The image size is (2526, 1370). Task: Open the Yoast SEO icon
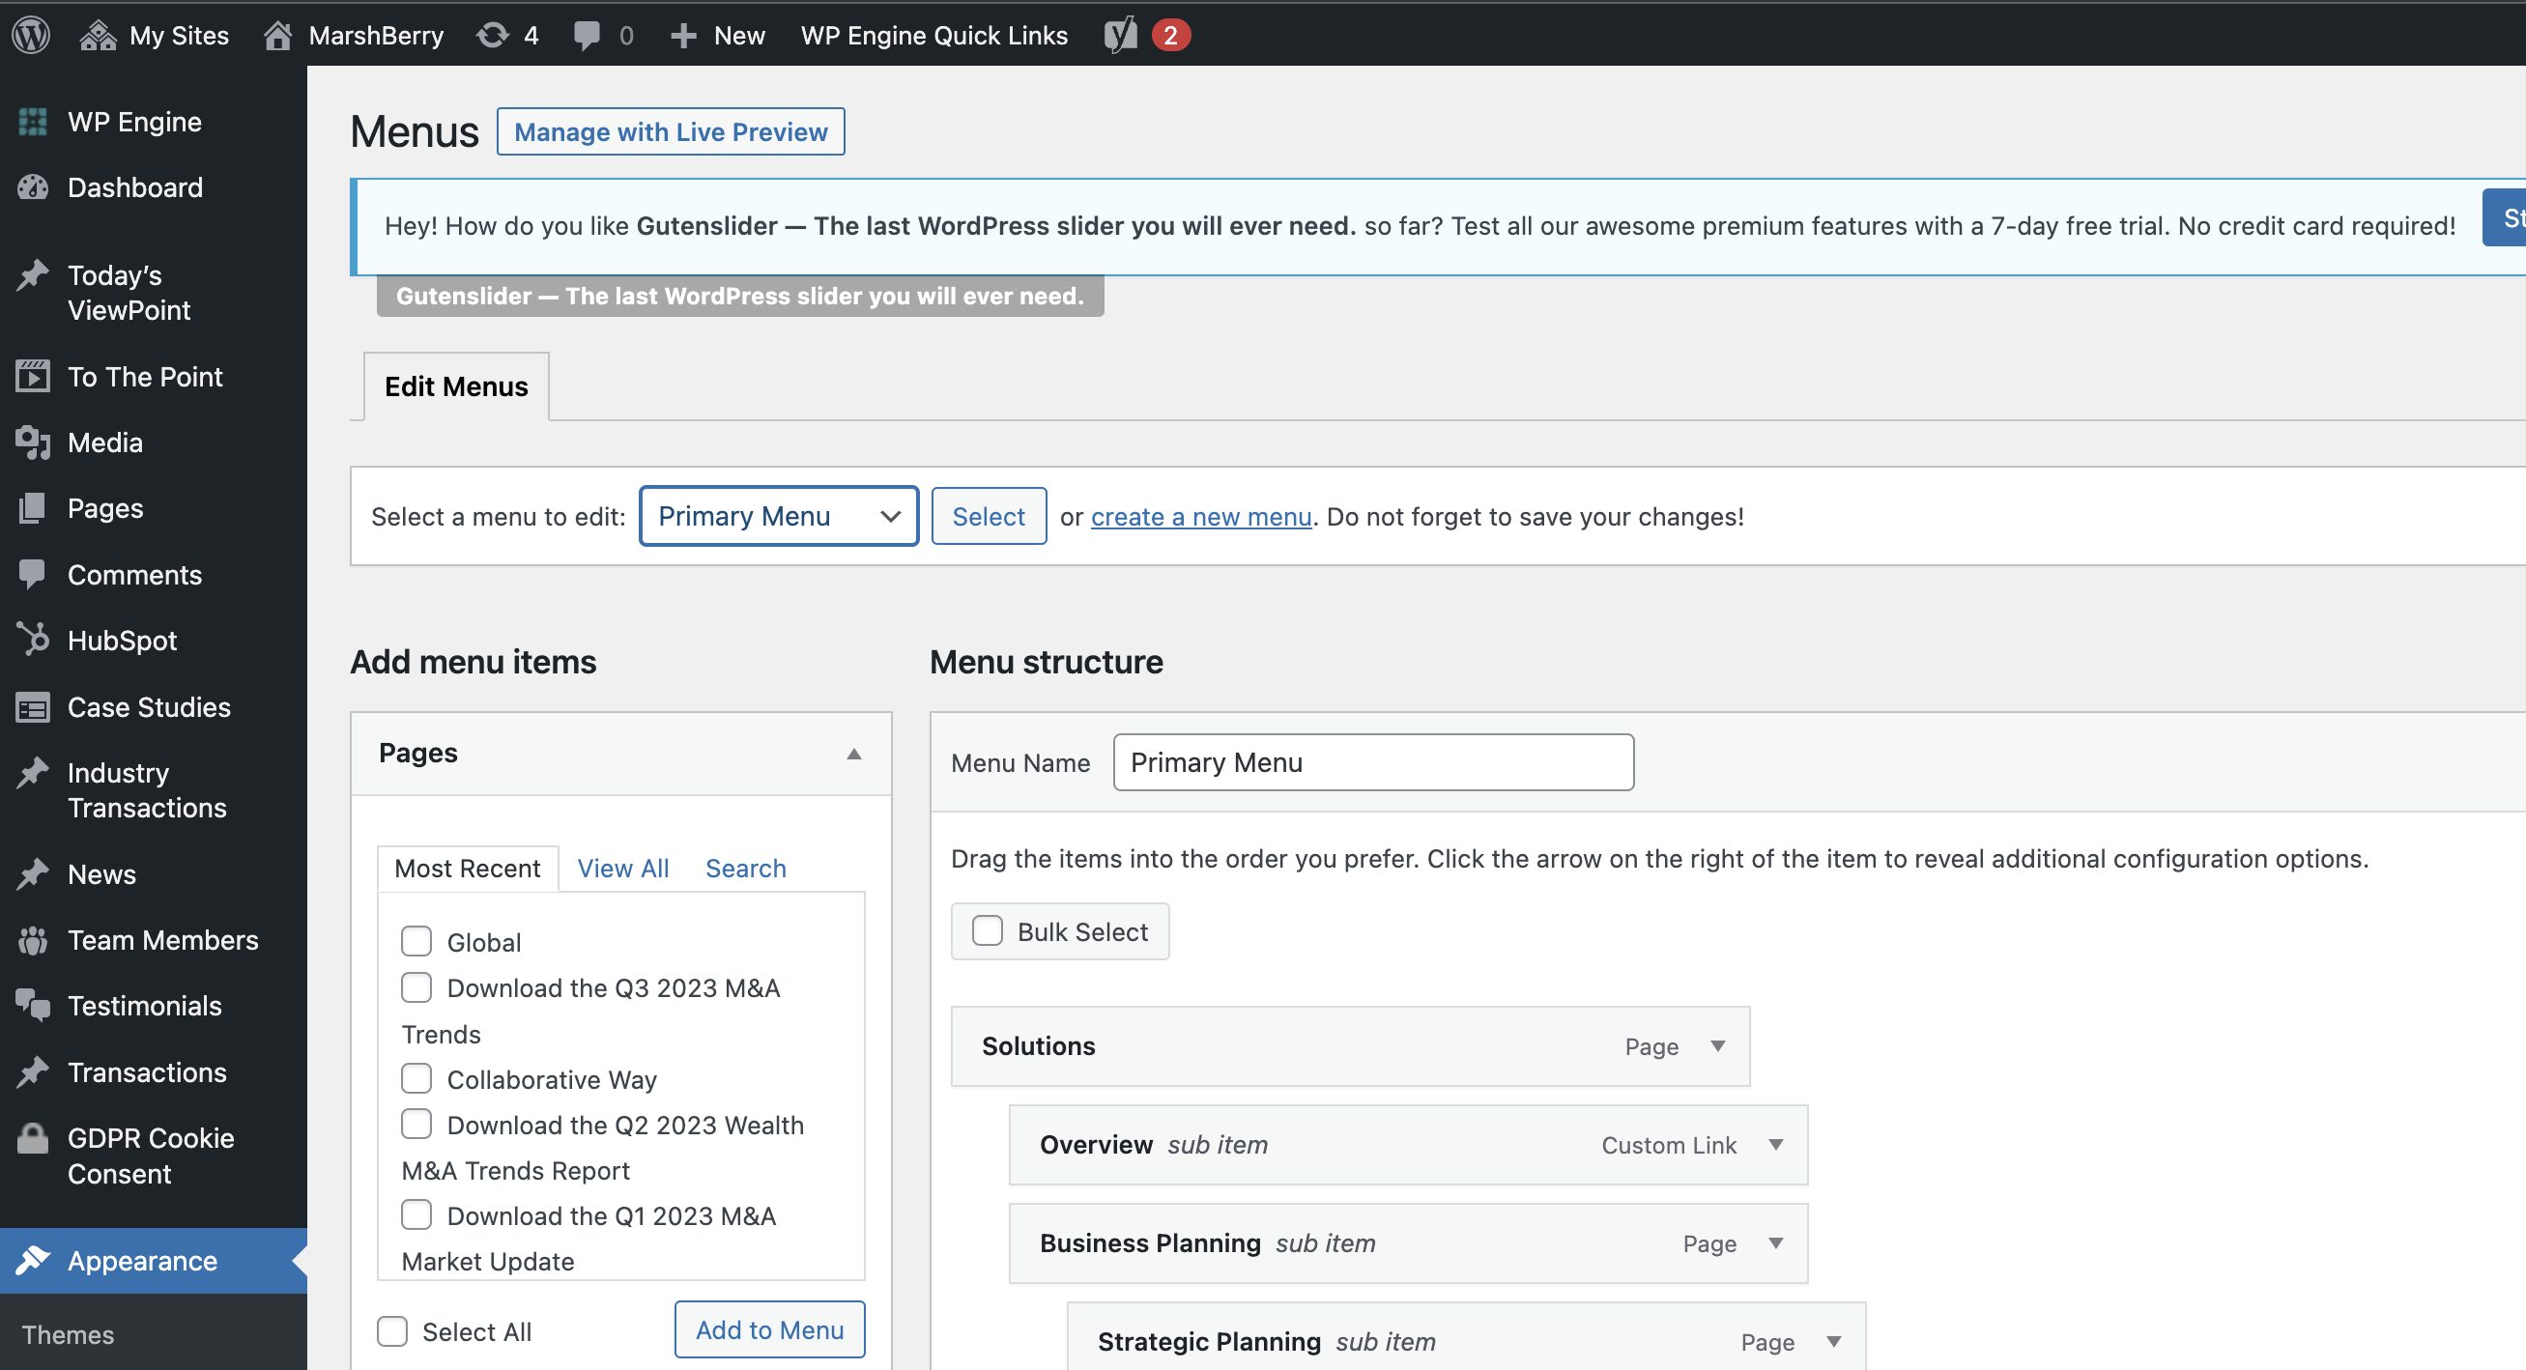1120,36
